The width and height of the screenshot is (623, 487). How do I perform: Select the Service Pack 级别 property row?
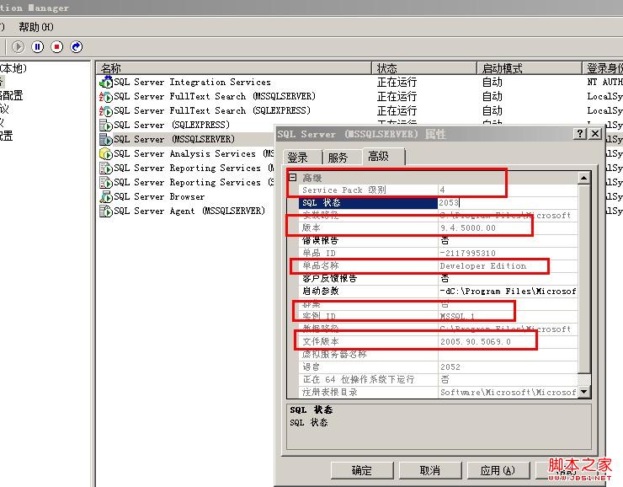click(x=439, y=190)
